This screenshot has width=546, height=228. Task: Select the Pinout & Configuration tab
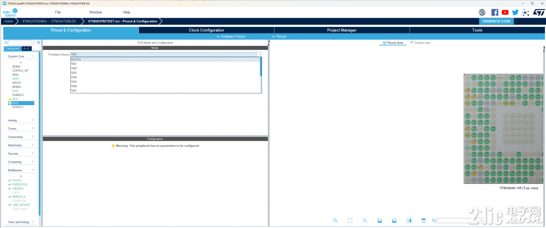tap(71, 30)
